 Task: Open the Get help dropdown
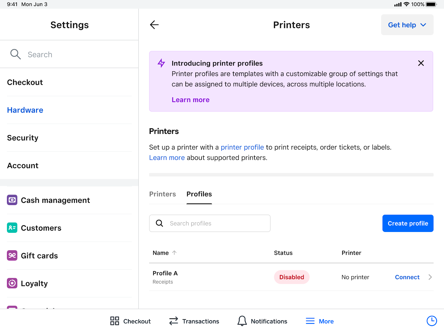coord(407,25)
